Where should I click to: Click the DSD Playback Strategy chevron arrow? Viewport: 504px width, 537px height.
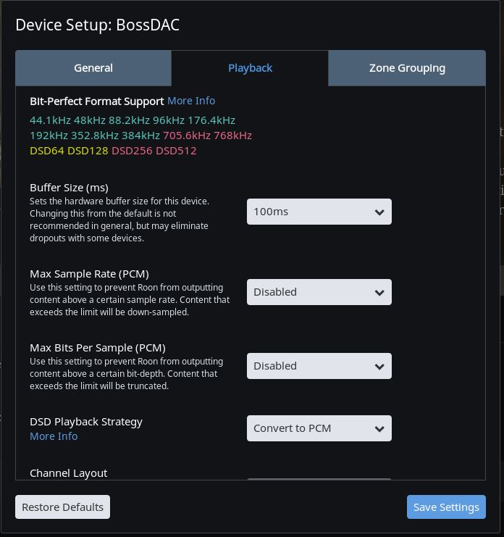click(379, 429)
